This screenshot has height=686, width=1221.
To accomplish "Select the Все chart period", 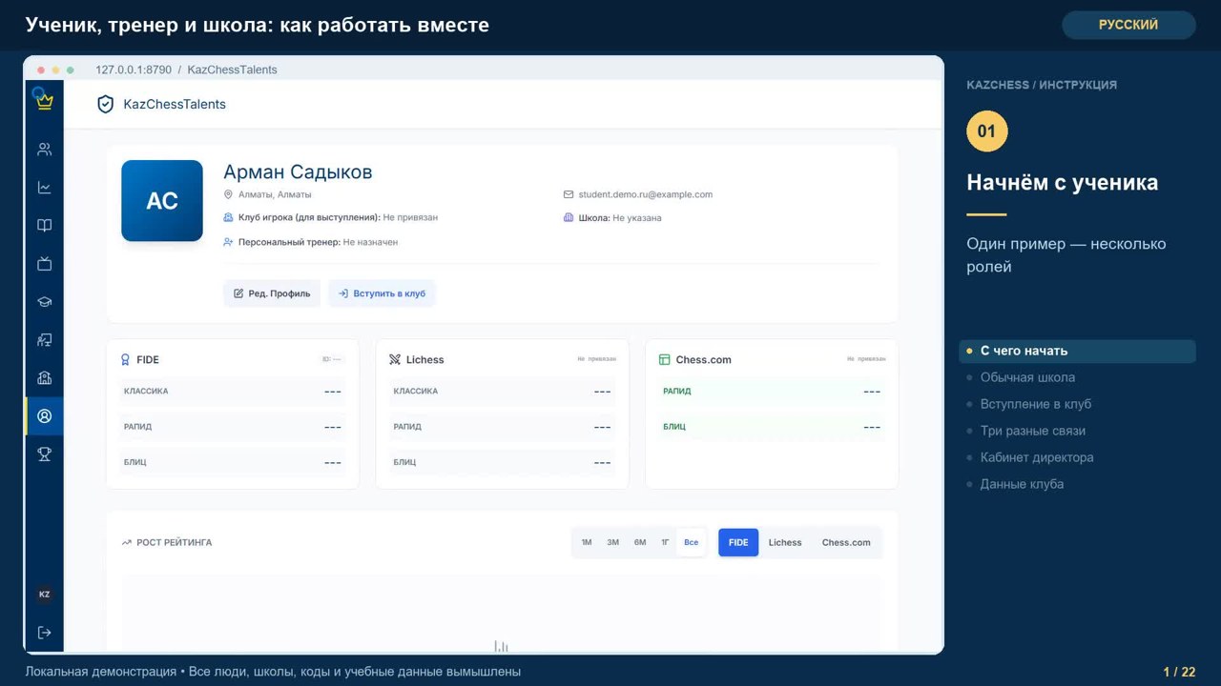I will point(692,543).
